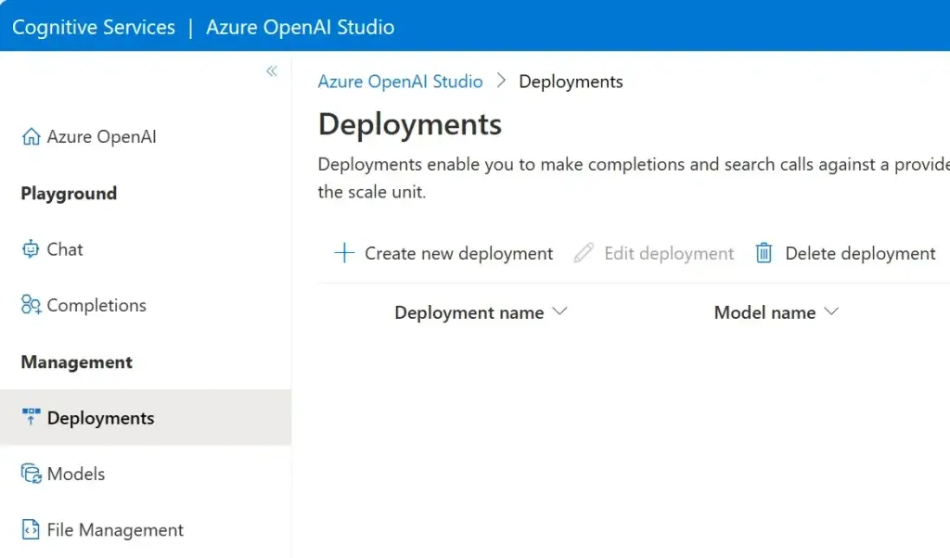Click Delete deployment
Screen dimensions: 950x558
(x=845, y=253)
